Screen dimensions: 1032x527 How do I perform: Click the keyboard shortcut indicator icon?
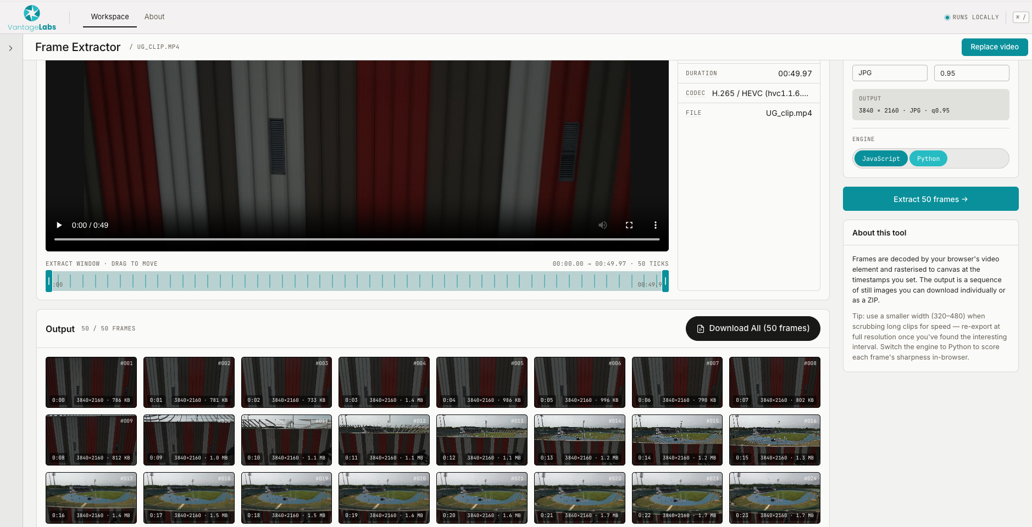pos(1020,17)
